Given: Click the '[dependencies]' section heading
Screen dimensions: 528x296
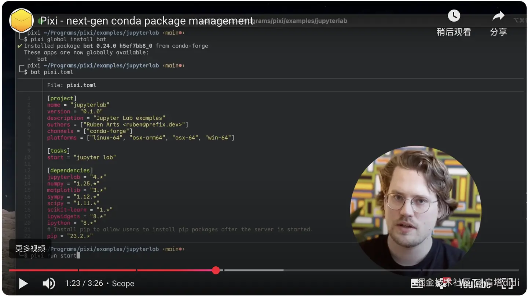Looking at the screenshot, I should 70,171.
